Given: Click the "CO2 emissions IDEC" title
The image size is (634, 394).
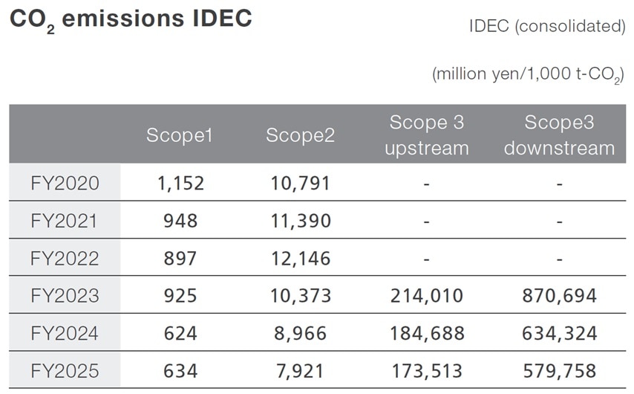Looking at the screenshot, I should (130, 19).
